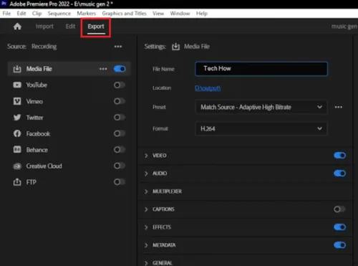Expand the VIDEO section
This screenshot has height=266, width=358.
tap(146, 156)
